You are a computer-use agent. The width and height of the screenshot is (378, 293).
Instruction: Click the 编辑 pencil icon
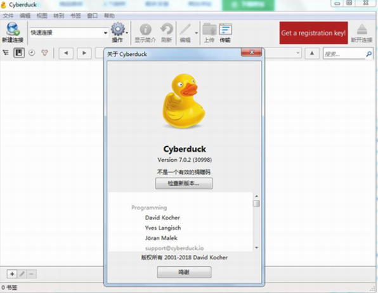click(x=185, y=29)
